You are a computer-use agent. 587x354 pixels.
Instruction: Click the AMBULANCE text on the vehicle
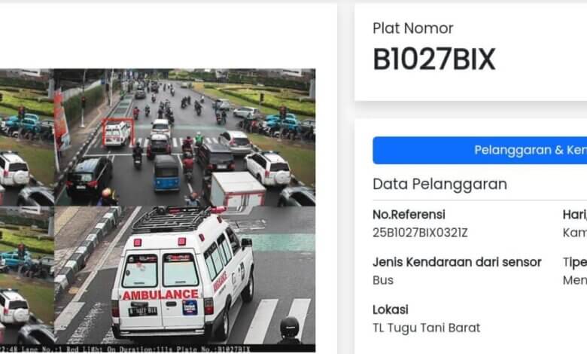coord(160,294)
